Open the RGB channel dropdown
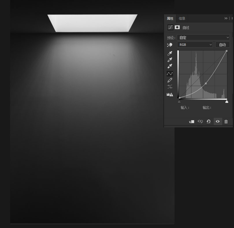 (x=195, y=45)
